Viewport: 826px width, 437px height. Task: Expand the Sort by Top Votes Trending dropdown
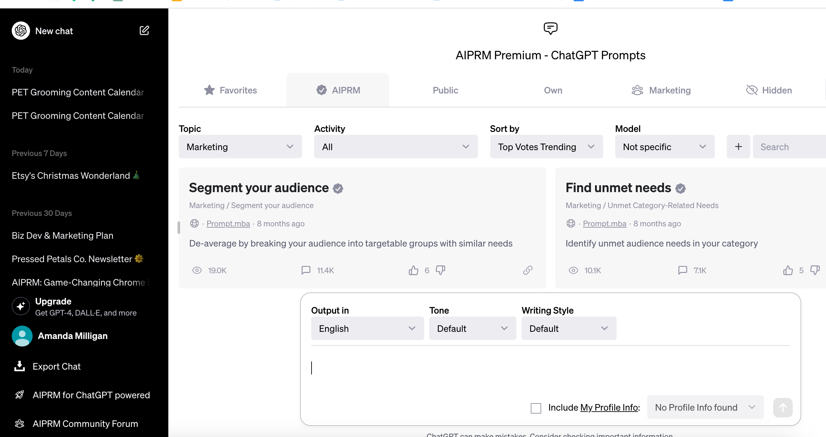coord(546,147)
